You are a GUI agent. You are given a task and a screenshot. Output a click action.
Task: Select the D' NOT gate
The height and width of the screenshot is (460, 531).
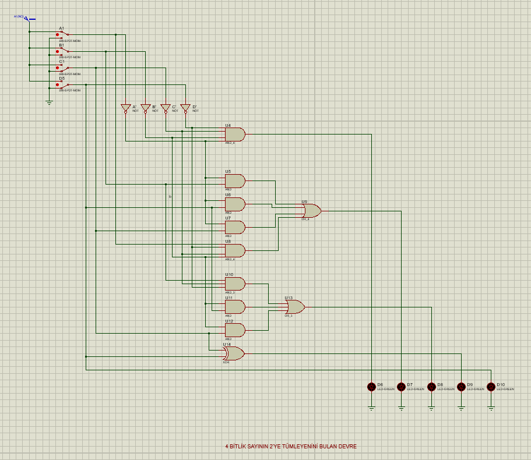185,108
